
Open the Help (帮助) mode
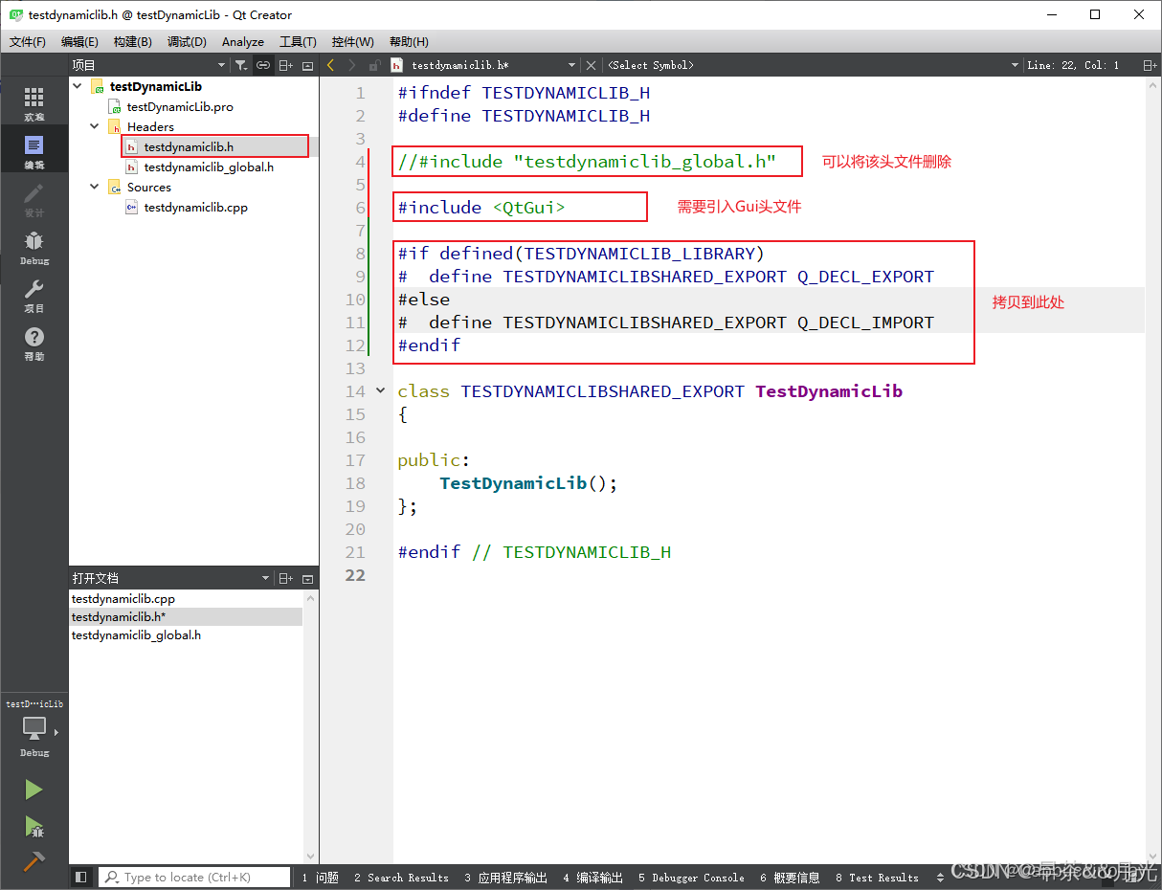[x=34, y=343]
